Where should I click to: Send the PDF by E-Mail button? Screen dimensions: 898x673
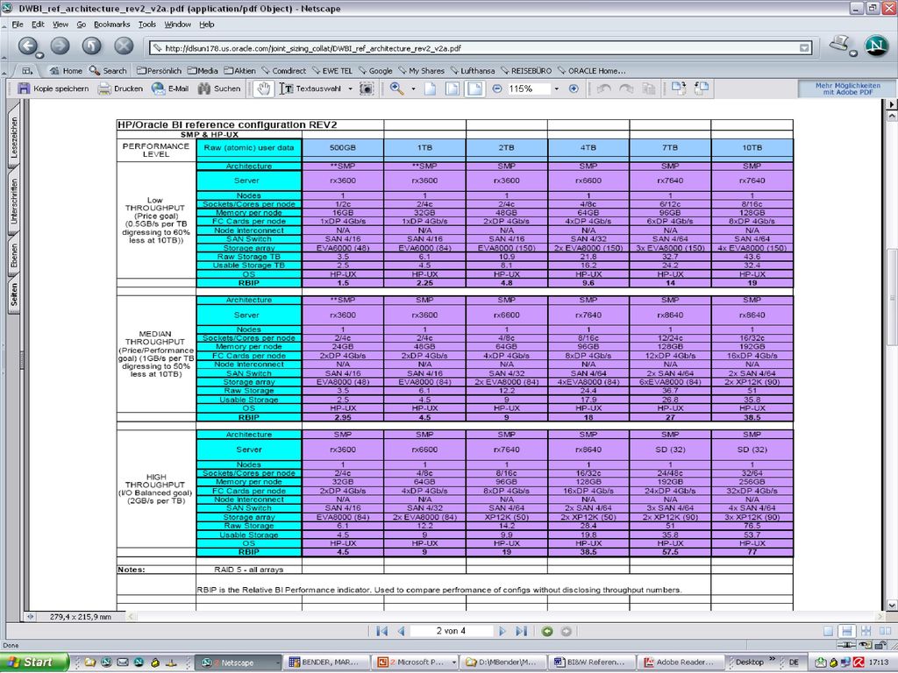point(170,89)
